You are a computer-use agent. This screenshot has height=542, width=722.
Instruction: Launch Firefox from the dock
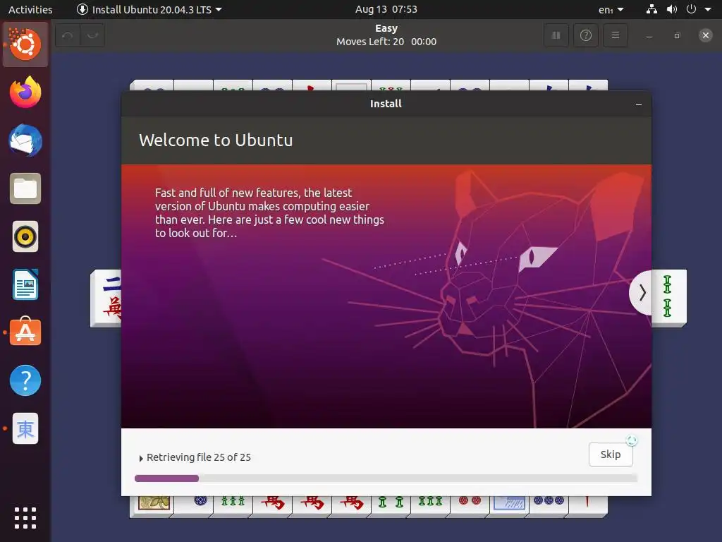click(25, 92)
